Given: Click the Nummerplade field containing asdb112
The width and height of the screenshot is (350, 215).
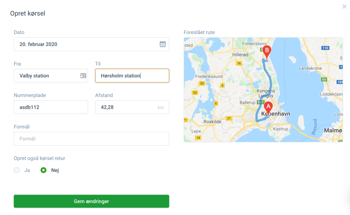Looking at the screenshot, I should point(51,107).
